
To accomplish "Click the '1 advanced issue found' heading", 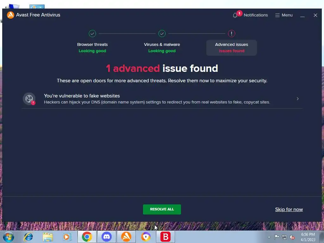I will click(x=162, y=68).
